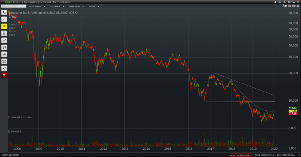
Task: Click the 111.008.927 S. volume label
Action: point(20,117)
